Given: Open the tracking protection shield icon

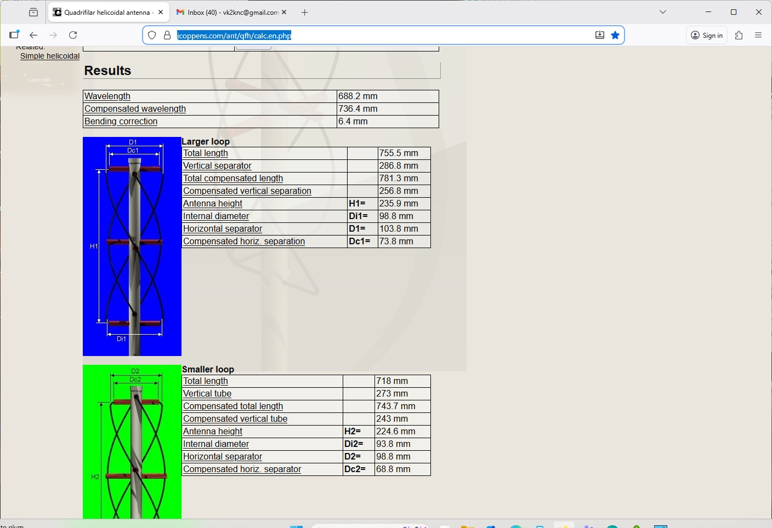Looking at the screenshot, I should tap(152, 35).
